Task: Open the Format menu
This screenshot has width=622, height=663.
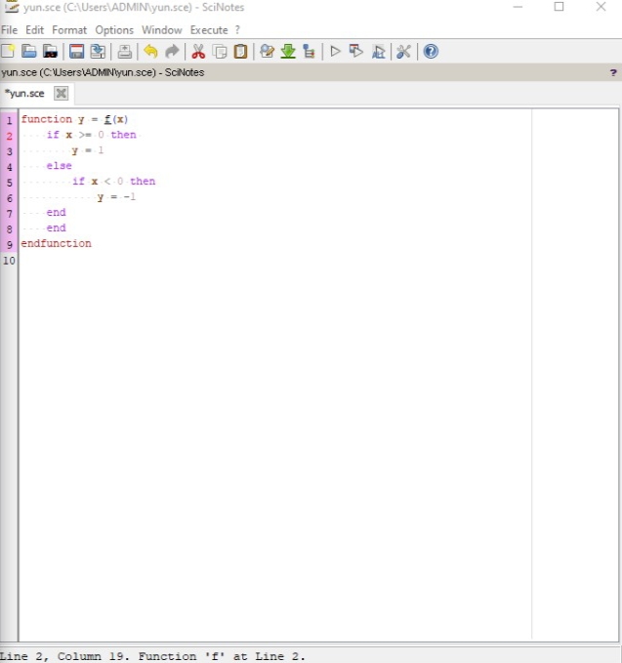Action: [x=69, y=30]
